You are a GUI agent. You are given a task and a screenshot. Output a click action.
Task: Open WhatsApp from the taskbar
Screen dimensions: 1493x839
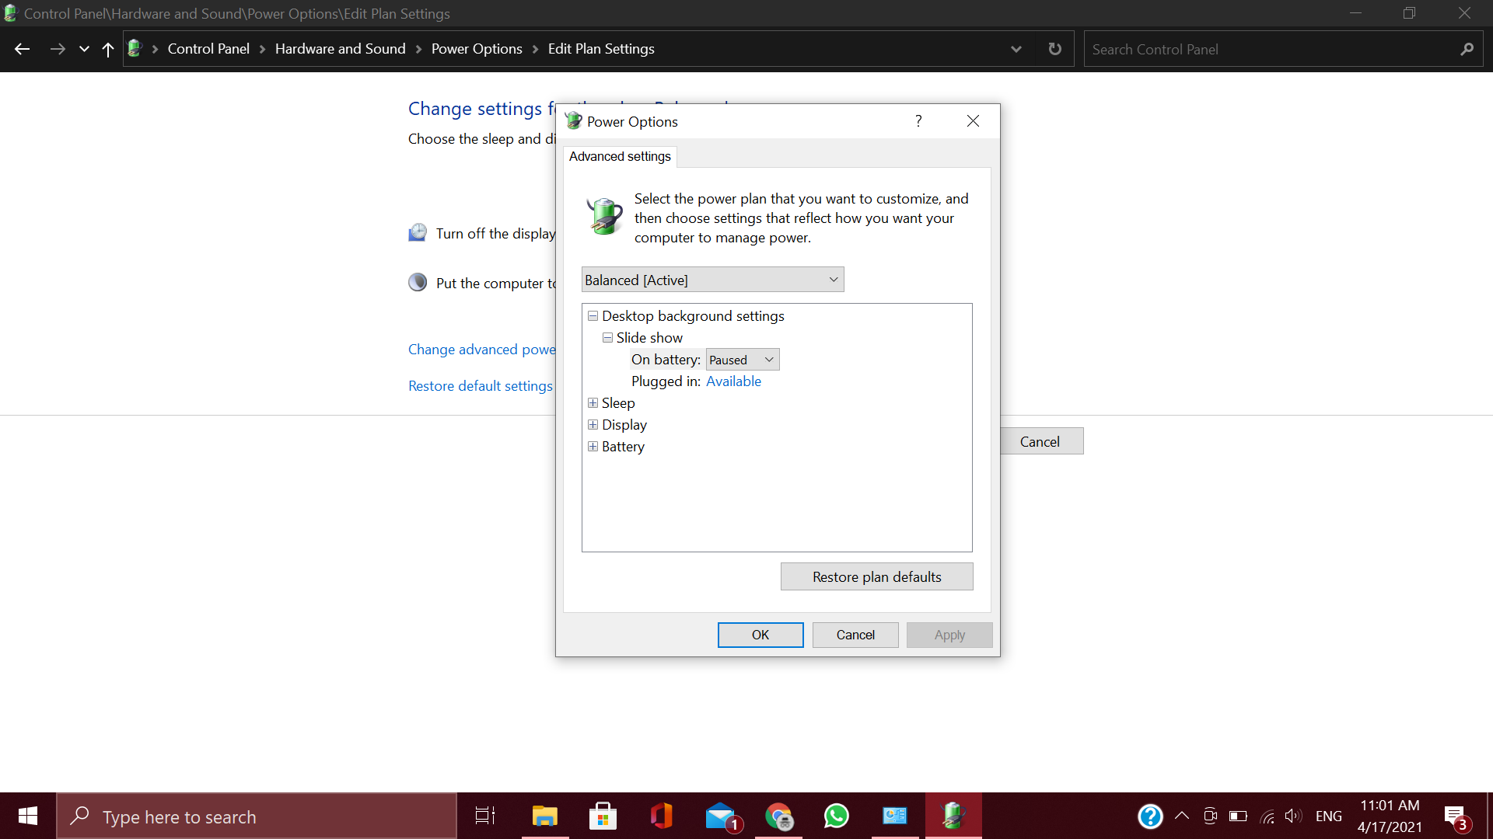[837, 816]
